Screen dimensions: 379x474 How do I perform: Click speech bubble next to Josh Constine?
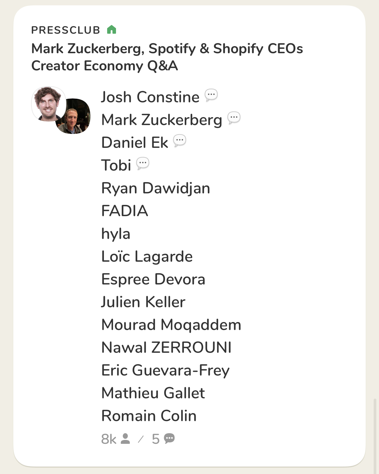pyautogui.click(x=211, y=95)
